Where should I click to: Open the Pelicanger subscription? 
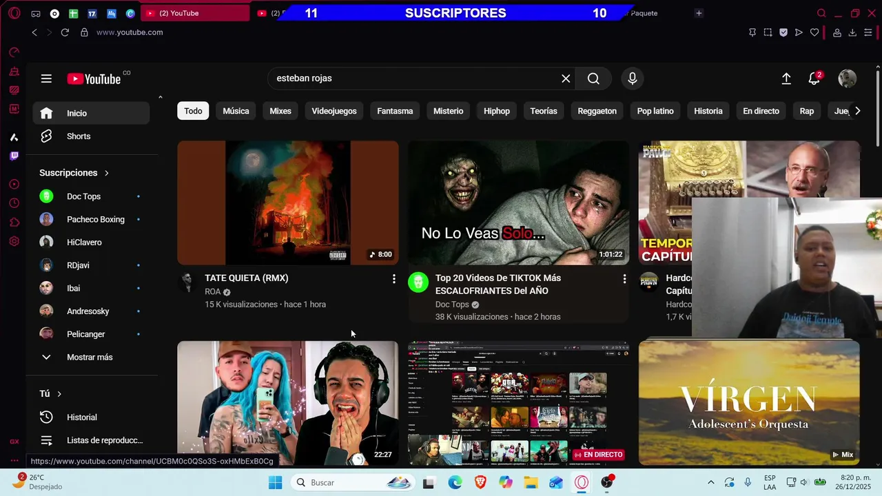pyautogui.click(x=91, y=334)
